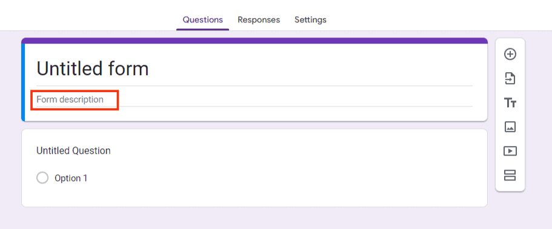
Task: Select the Option 1 radio button
Action: click(42, 178)
